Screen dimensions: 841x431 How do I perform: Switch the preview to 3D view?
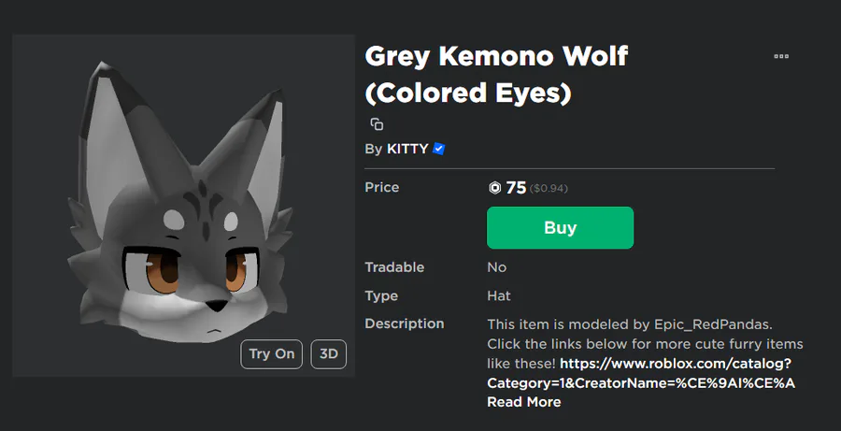329,353
